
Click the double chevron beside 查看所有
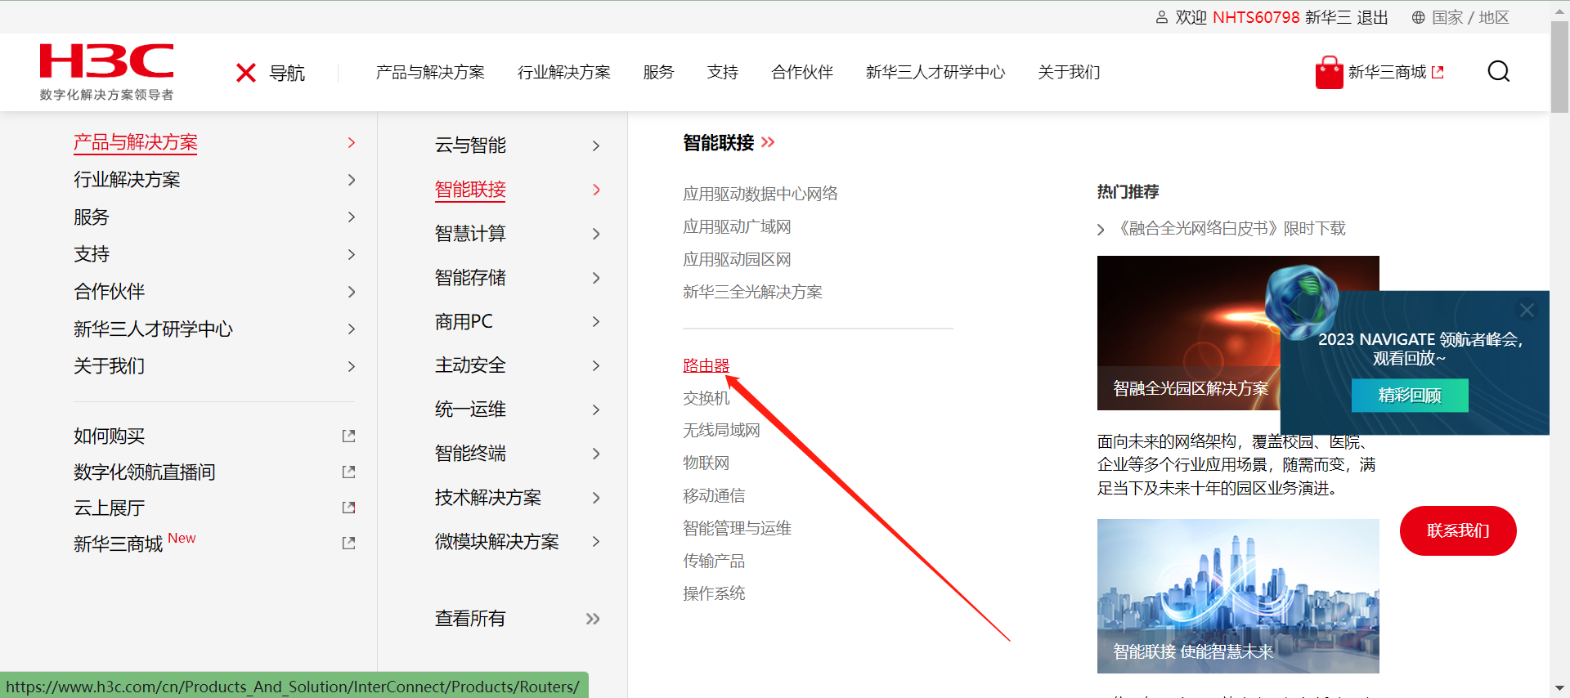point(593,619)
